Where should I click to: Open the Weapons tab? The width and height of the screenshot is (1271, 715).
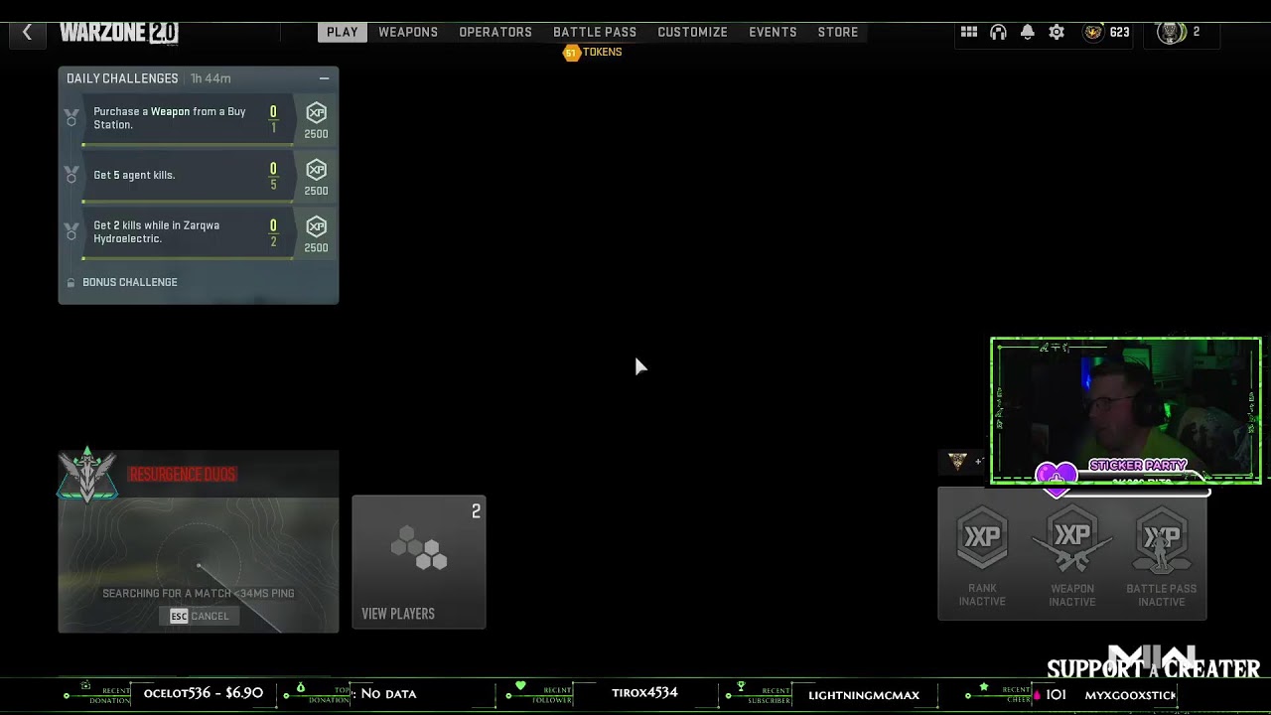click(408, 32)
